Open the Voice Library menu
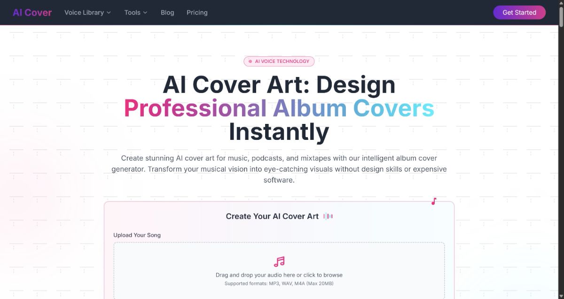564x299 pixels. pyautogui.click(x=87, y=13)
